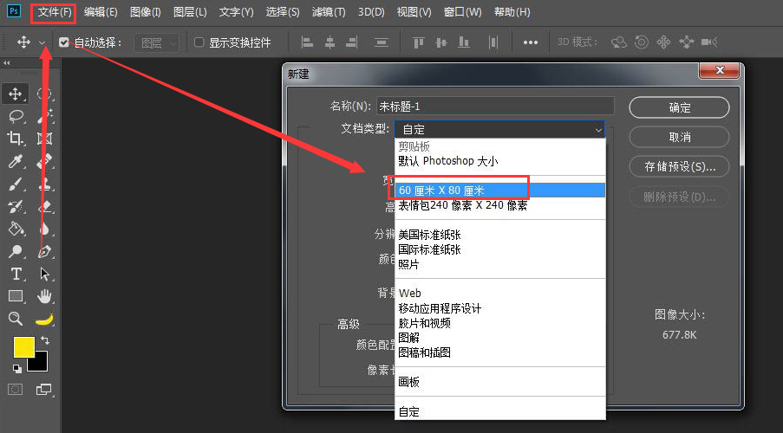Select the Paint Bucket tool

[x=16, y=229]
